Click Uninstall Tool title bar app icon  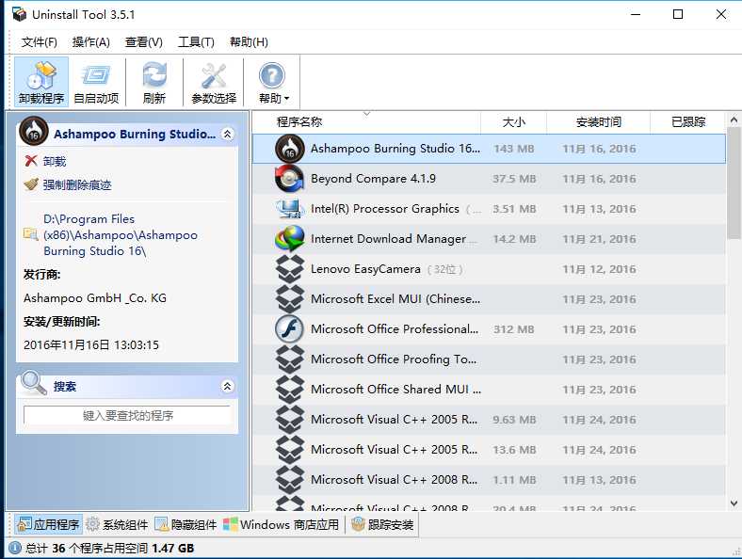tap(19, 14)
